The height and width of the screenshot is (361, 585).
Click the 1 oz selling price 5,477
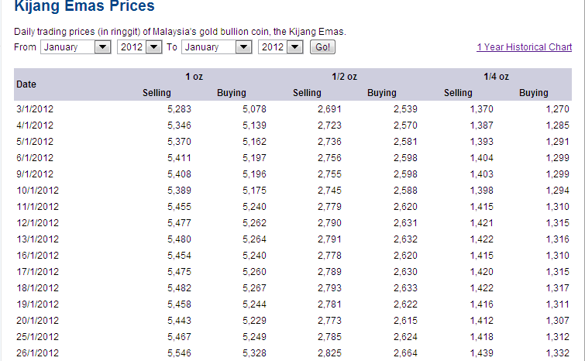coord(180,223)
